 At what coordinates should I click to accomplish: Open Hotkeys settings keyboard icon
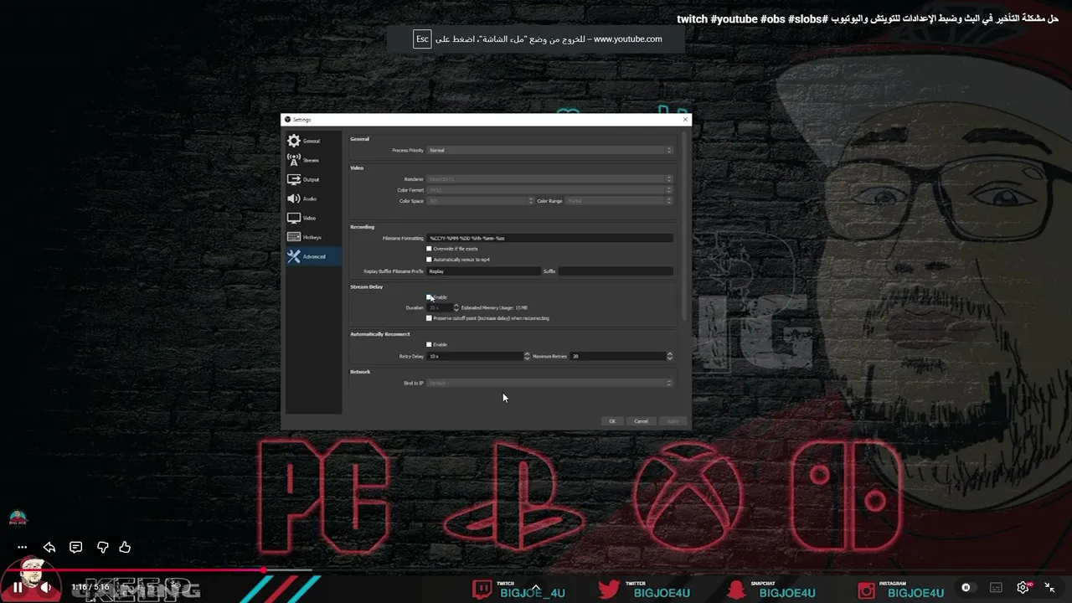293,237
